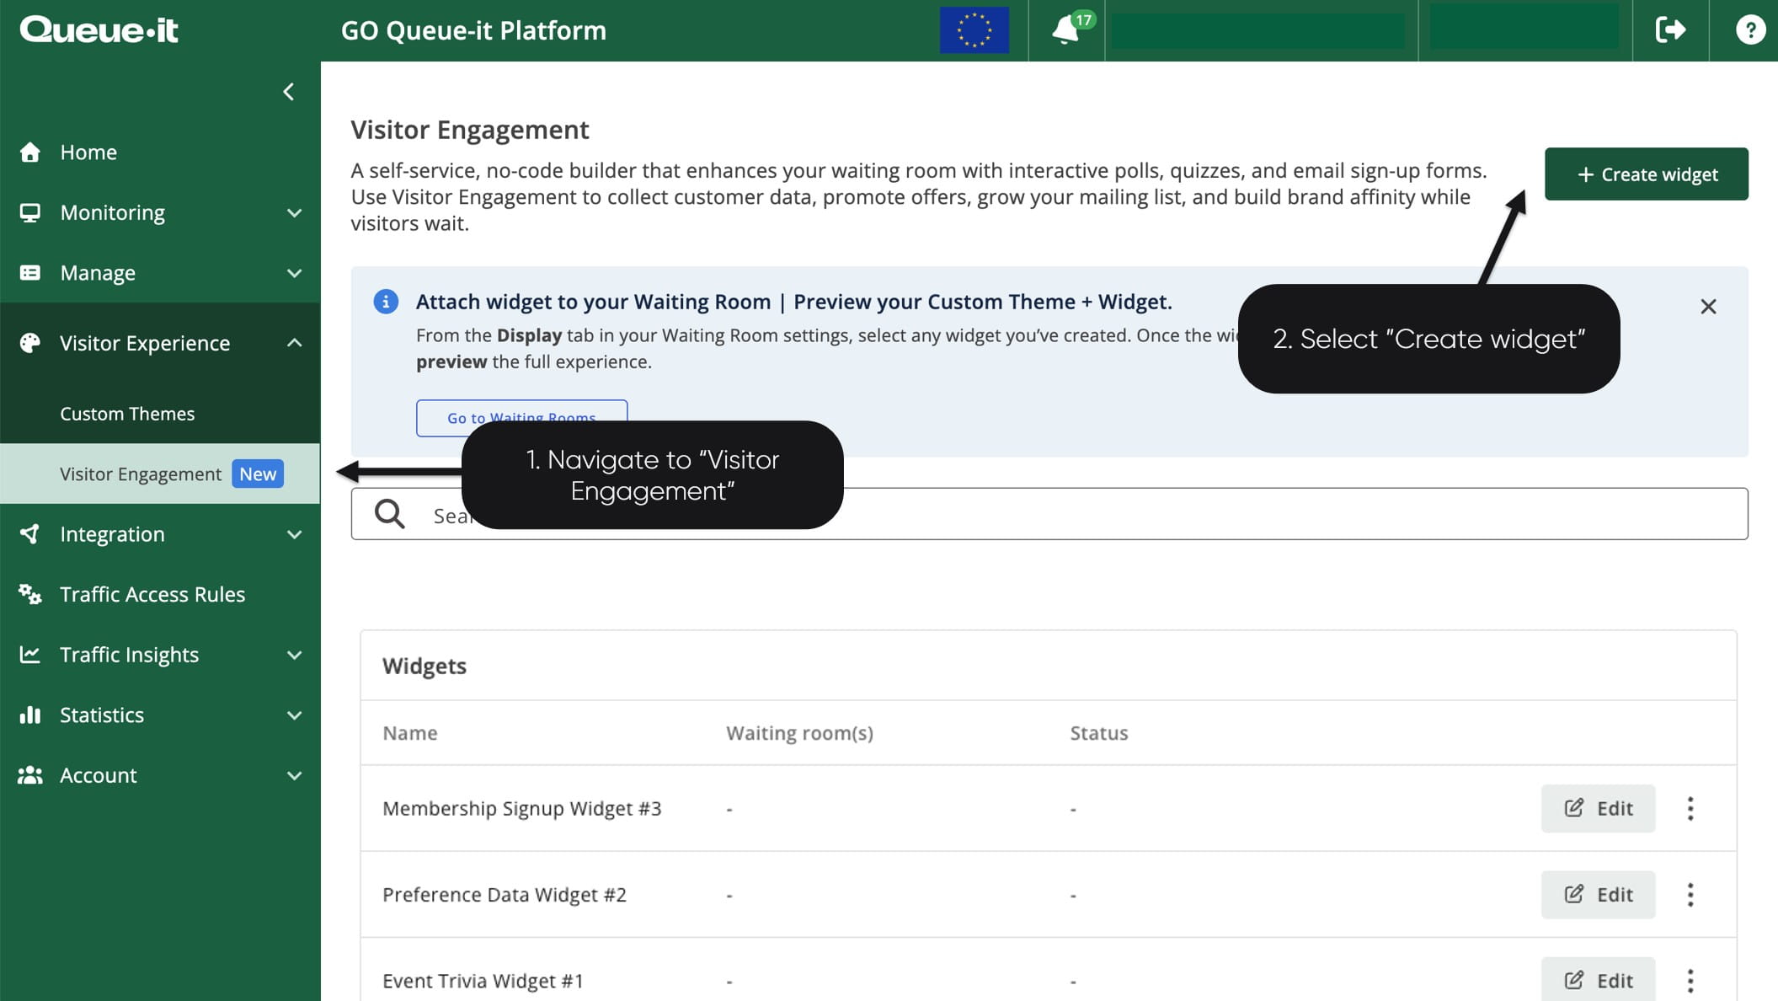Viewport: 1778px width, 1001px height.
Task: Edit the Preference Data Widget #2
Action: coord(1597,894)
